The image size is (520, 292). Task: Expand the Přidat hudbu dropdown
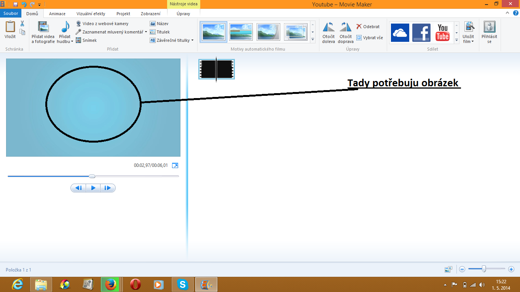[x=72, y=42]
